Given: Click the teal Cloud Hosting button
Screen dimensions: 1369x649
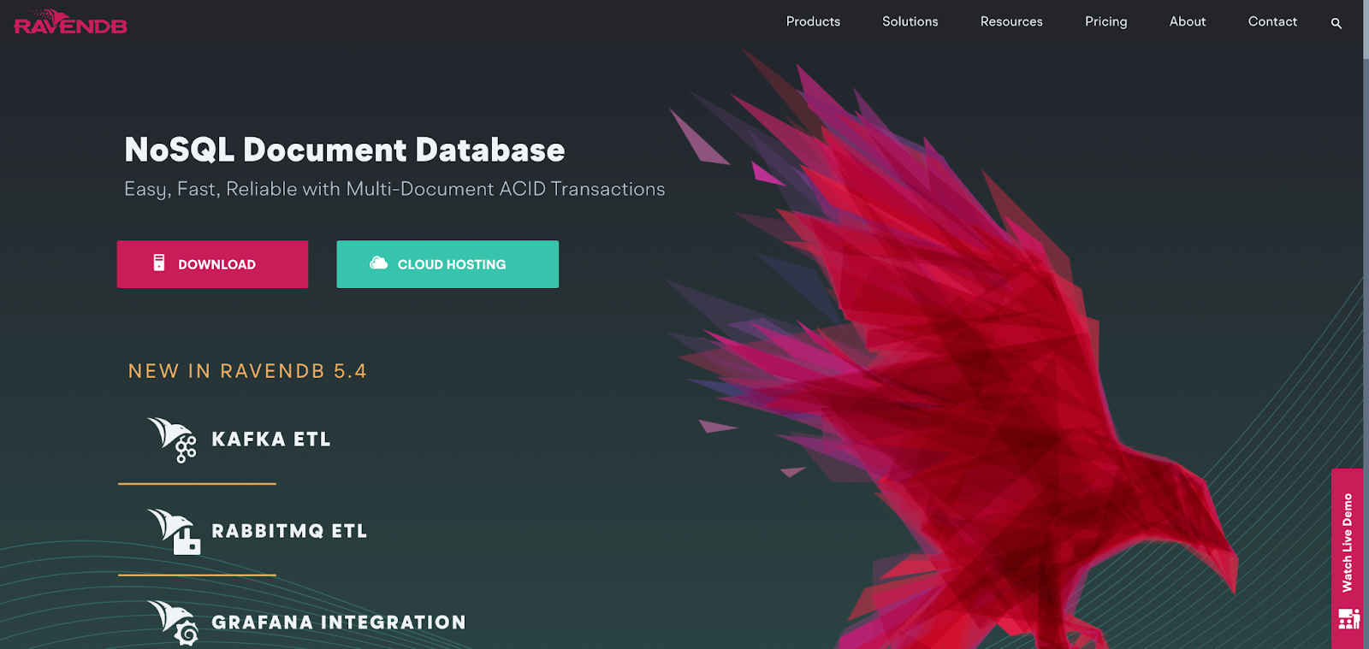Looking at the screenshot, I should click(447, 264).
